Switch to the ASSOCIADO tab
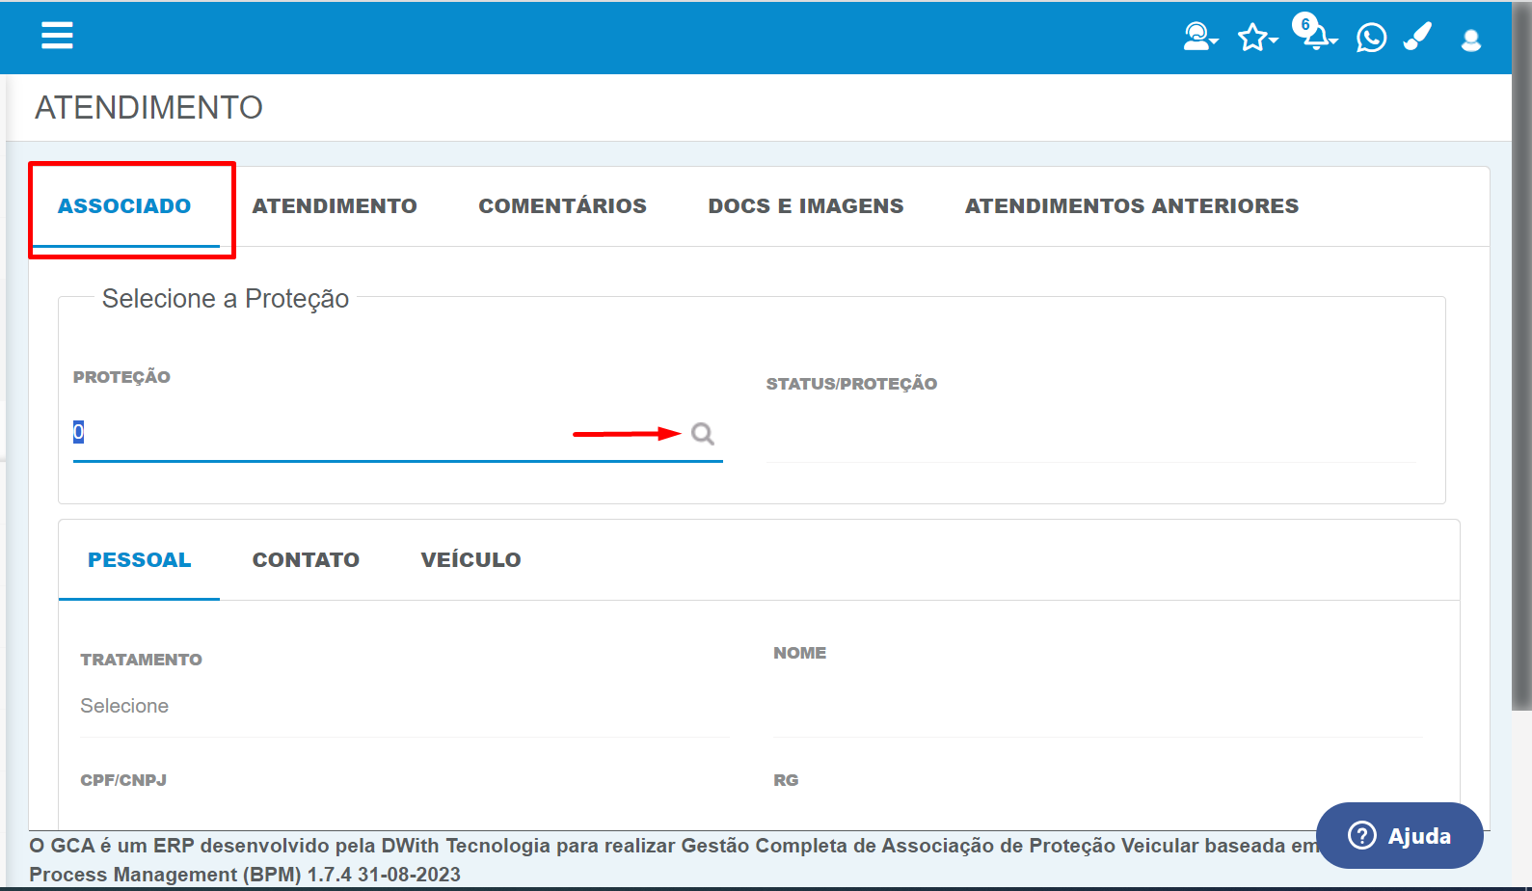The width and height of the screenshot is (1532, 891). click(x=124, y=206)
